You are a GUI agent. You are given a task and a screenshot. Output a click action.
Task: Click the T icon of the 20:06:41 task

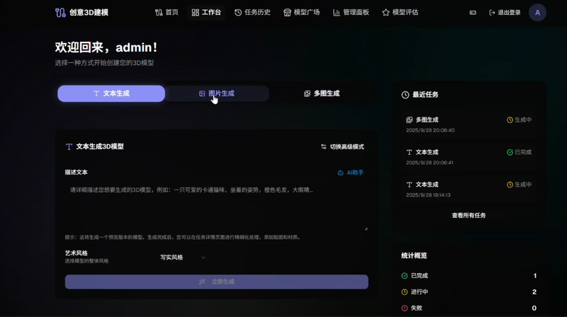click(x=410, y=152)
